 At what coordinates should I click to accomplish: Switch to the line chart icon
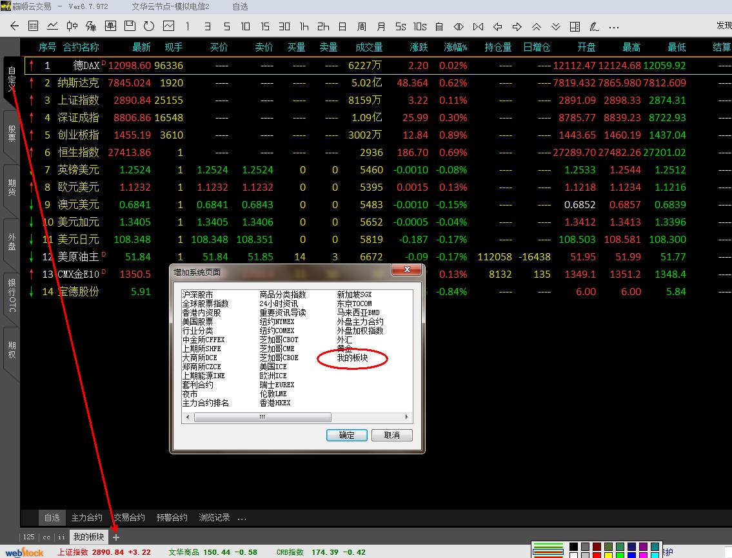pos(53,26)
